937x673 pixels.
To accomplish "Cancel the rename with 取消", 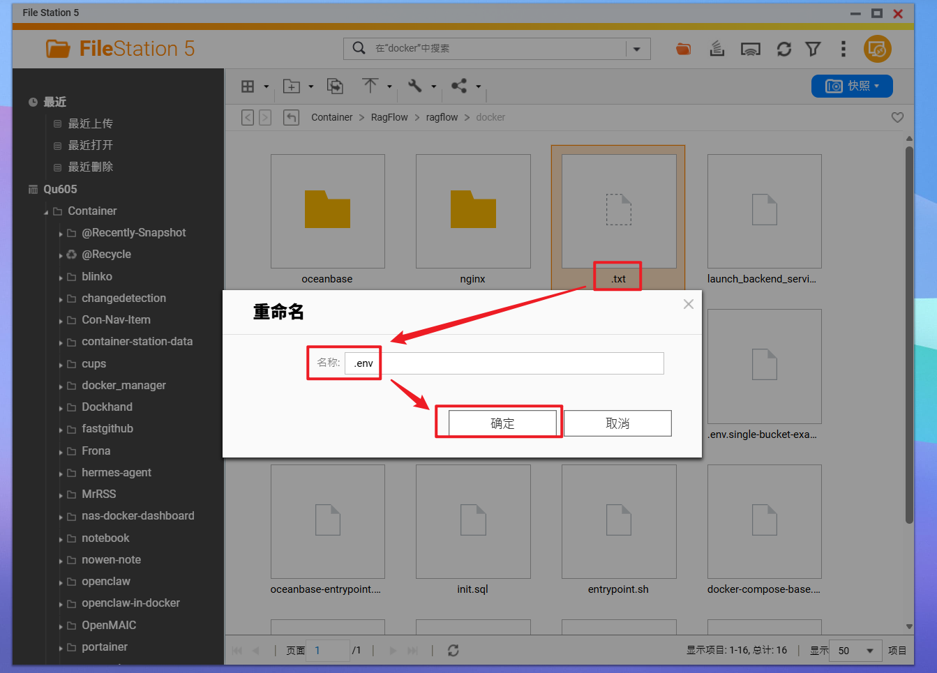I will pos(617,423).
